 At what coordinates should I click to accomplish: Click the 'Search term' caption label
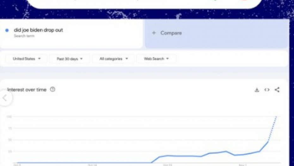[24, 36]
